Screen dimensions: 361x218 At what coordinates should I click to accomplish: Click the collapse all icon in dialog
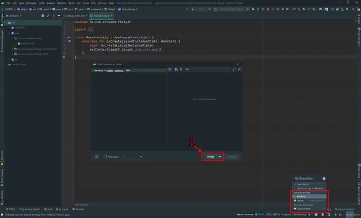click(239, 69)
